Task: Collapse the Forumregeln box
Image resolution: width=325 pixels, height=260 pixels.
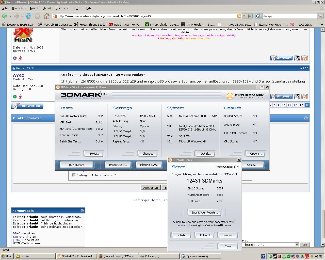Action: [x=82, y=210]
